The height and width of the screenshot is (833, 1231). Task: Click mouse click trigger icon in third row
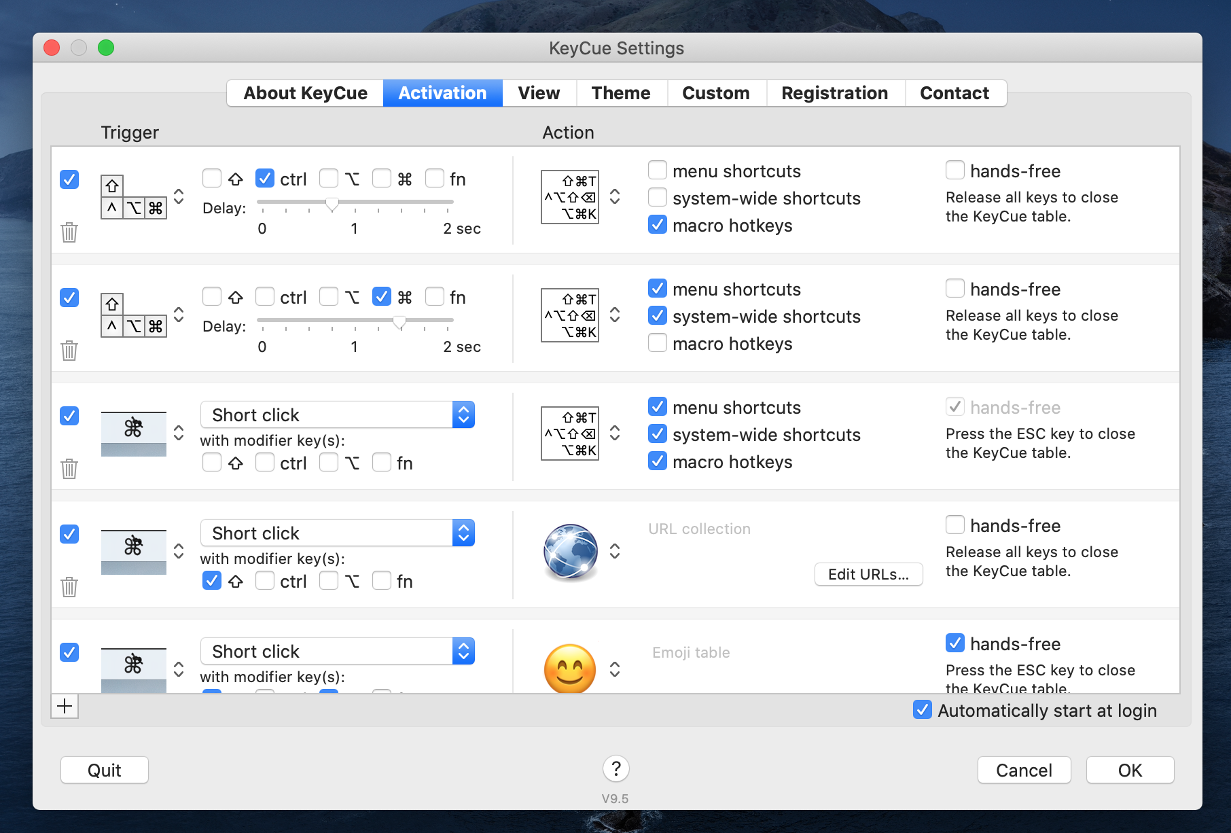pos(134,433)
